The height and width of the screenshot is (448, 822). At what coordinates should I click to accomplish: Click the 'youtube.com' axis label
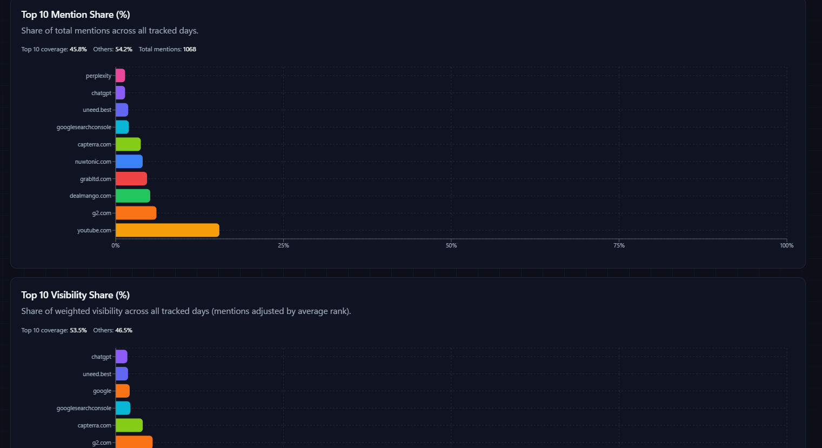(94, 230)
